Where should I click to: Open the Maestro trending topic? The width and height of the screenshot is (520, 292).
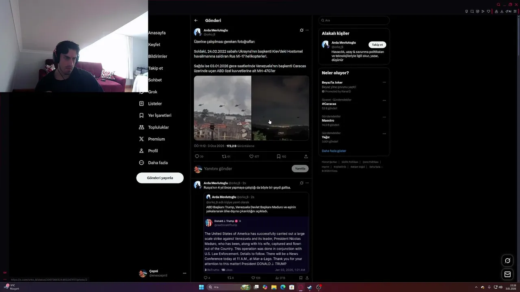pos(328,120)
